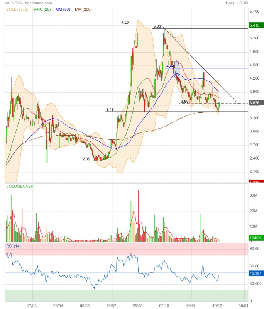
Task: Click the 25/08 date axis label
Action: (138, 306)
